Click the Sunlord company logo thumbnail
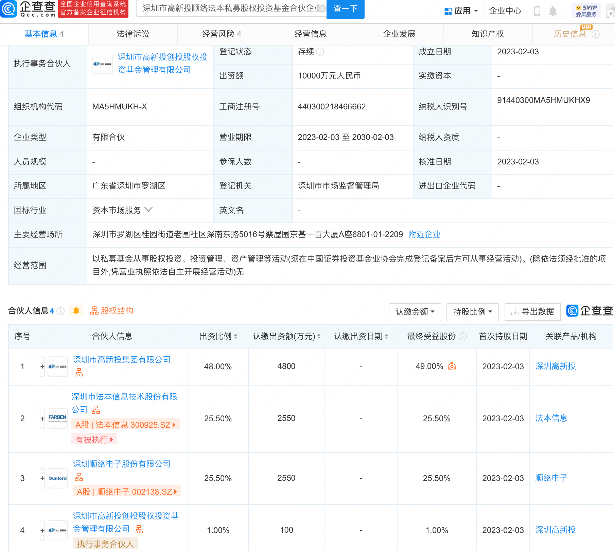Image resolution: width=615 pixels, height=551 pixels. pyautogui.click(x=58, y=478)
